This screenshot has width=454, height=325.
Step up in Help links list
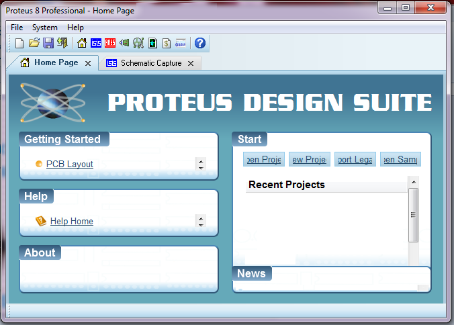(x=201, y=218)
